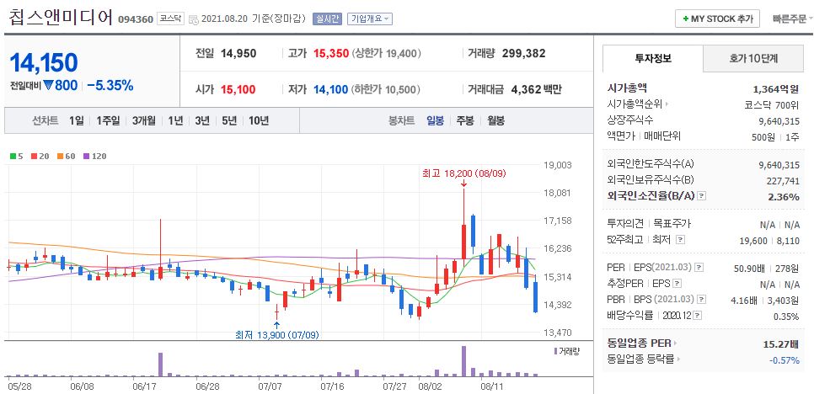Click the tallest volume bar at 08/09
The width and height of the screenshot is (814, 394).
[x=463, y=361]
